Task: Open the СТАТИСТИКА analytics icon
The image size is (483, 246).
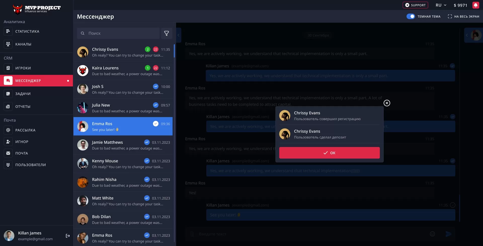Action: (x=8, y=31)
